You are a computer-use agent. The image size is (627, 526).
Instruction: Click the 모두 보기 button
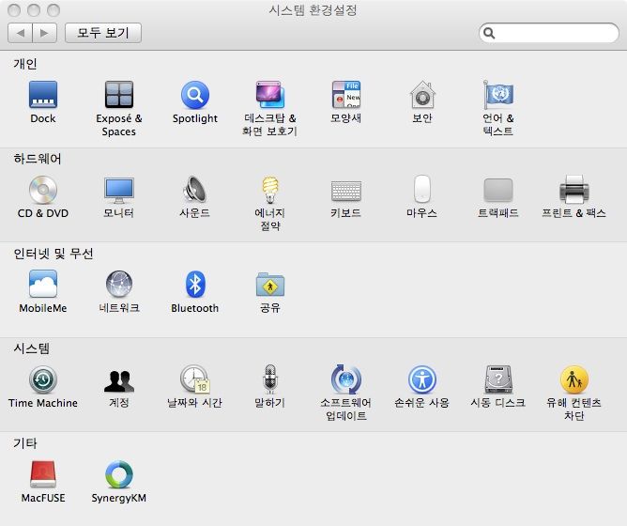[103, 33]
